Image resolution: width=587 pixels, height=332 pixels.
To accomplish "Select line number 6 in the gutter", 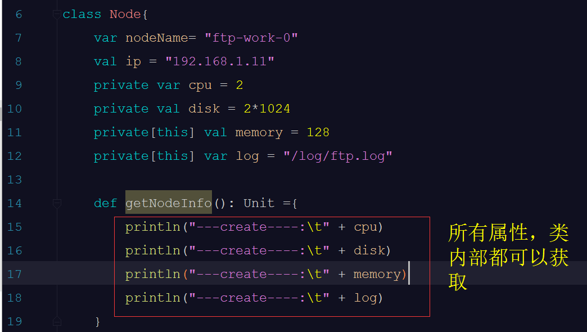I will [x=19, y=15].
